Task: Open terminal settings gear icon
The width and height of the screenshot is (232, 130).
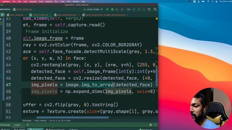Action: pyautogui.click(x=150, y=125)
